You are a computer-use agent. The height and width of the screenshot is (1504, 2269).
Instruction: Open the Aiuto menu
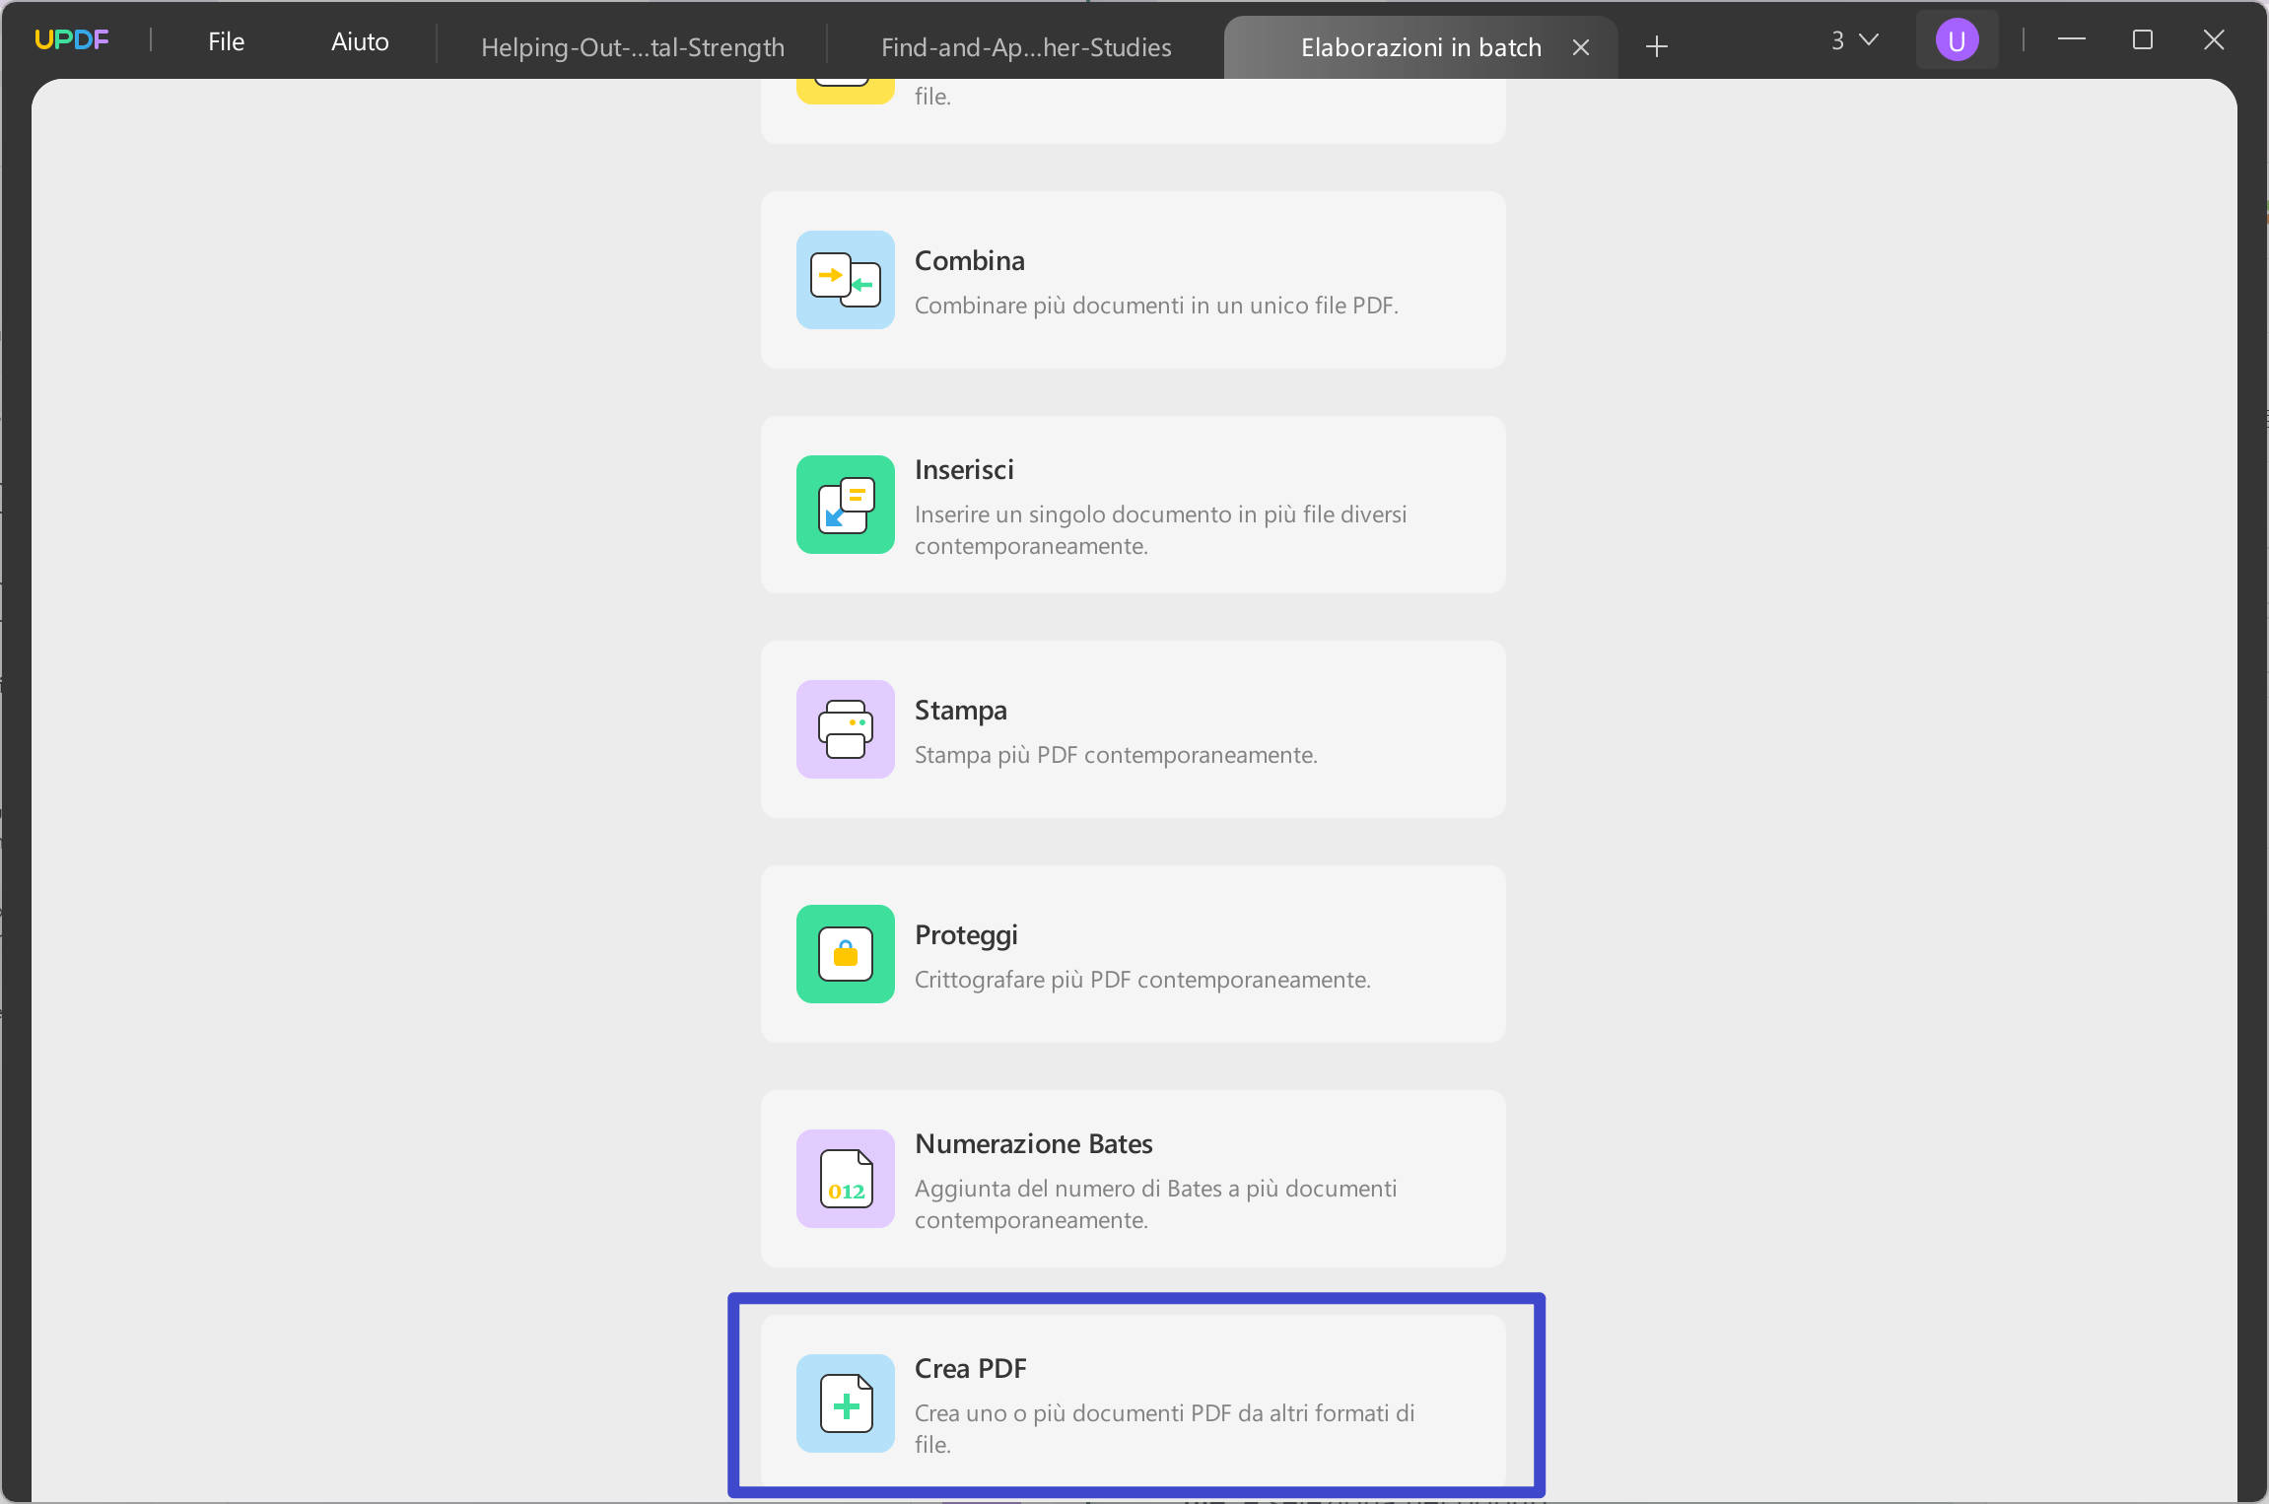[x=360, y=41]
